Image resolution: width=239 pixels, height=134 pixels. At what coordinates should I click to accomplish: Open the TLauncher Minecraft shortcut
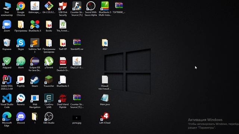tap(49, 80)
